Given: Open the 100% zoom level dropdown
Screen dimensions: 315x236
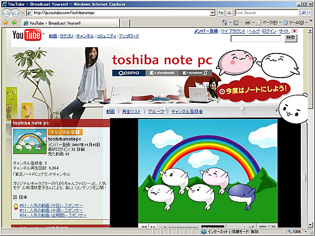Looking at the screenshot, I should (x=306, y=231).
